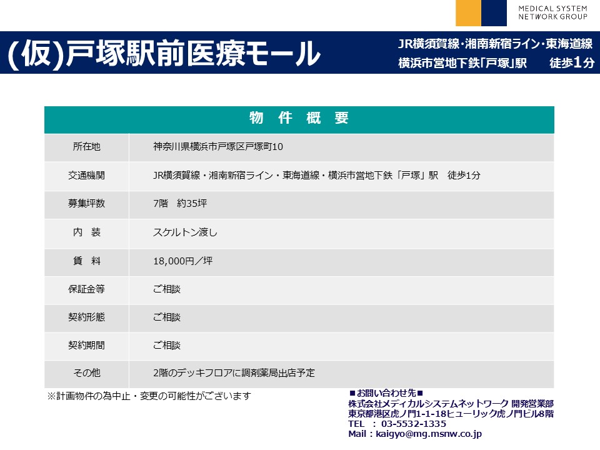600x450 pixels.
Task: Select the 募集坪数 row label
Action: [86, 203]
